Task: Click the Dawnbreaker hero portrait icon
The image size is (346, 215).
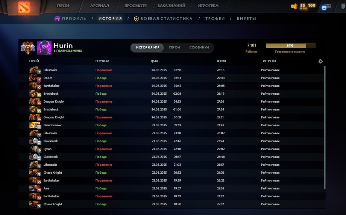Action: [34, 125]
